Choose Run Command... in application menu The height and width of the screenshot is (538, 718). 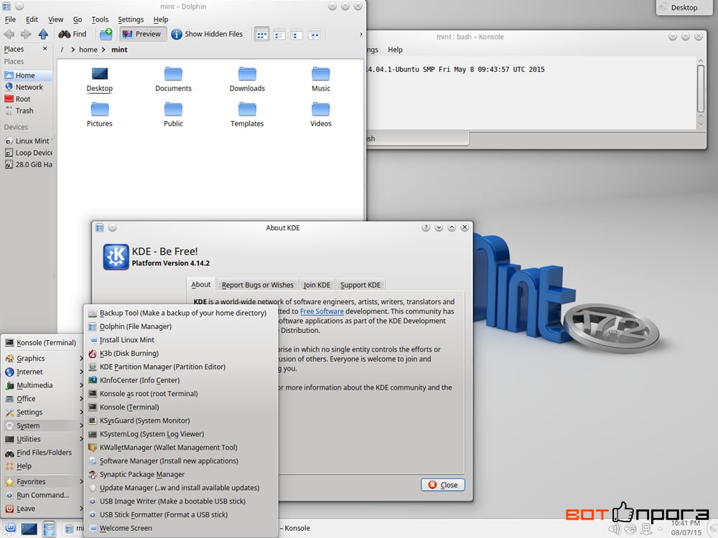pyautogui.click(x=43, y=495)
